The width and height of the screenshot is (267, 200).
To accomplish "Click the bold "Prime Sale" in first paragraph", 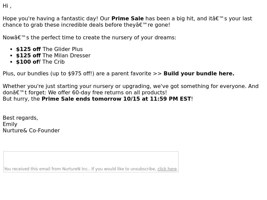I will (127, 19).
